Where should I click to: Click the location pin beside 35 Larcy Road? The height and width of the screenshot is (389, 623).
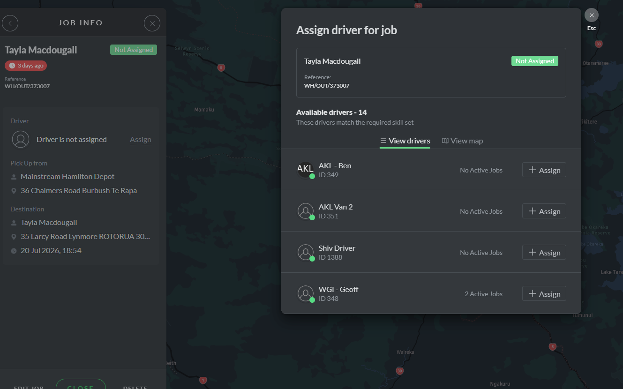coord(14,237)
